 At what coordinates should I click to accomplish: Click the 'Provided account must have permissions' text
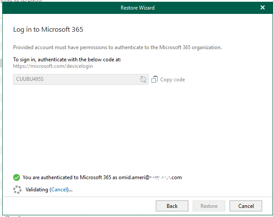(117, 47)
